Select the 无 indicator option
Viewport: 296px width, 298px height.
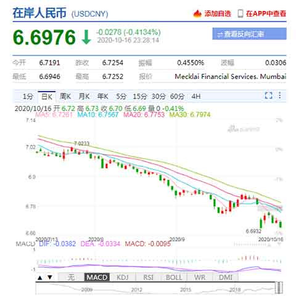71,278
